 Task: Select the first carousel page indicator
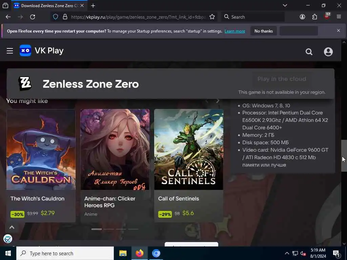[97, 229]
